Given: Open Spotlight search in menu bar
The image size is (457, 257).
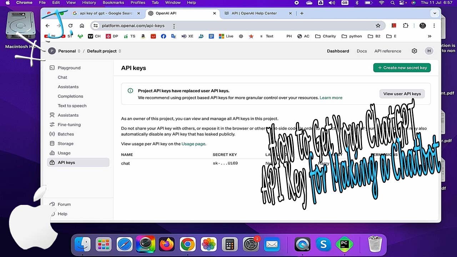Looking at the screenshot, I should click(392, 2).
